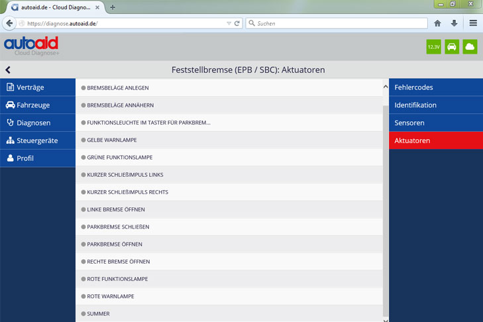Click the green cloud icon in header
The width and height of the screenshot is (483, 322).
(470, 47)
